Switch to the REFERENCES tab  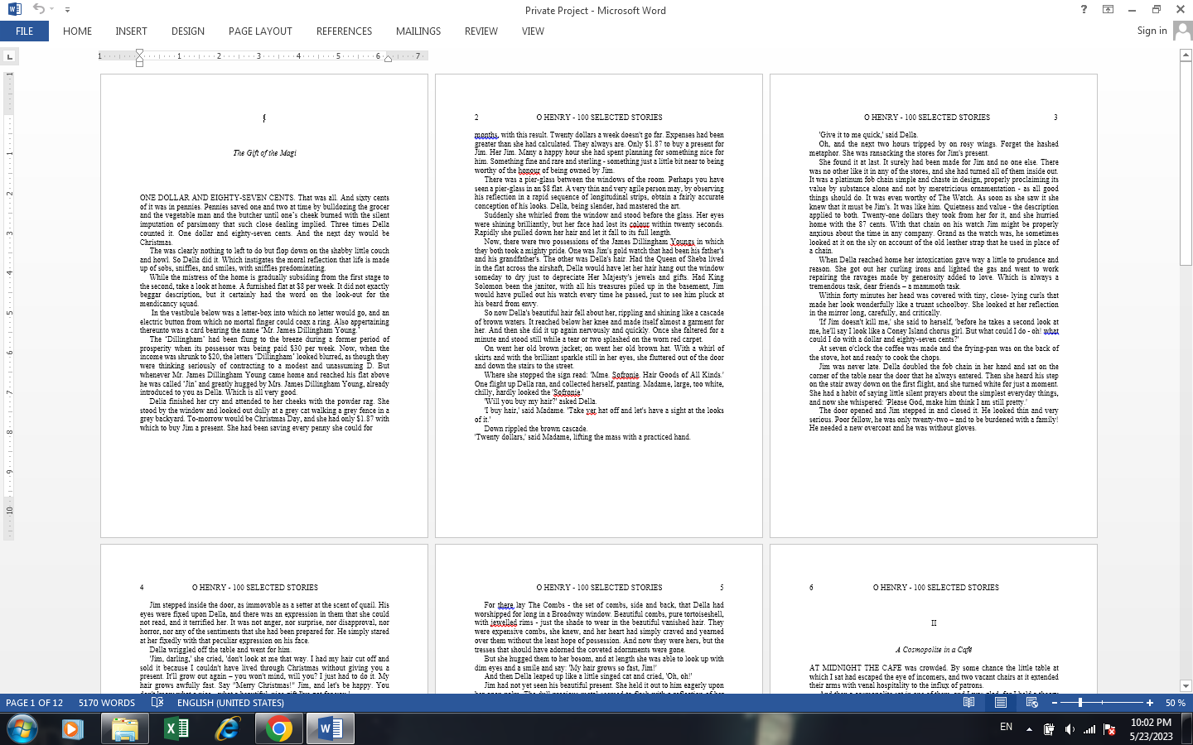tap(344, 31)
